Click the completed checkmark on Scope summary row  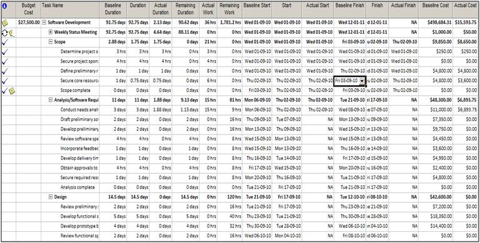click(x=4, y=43)
